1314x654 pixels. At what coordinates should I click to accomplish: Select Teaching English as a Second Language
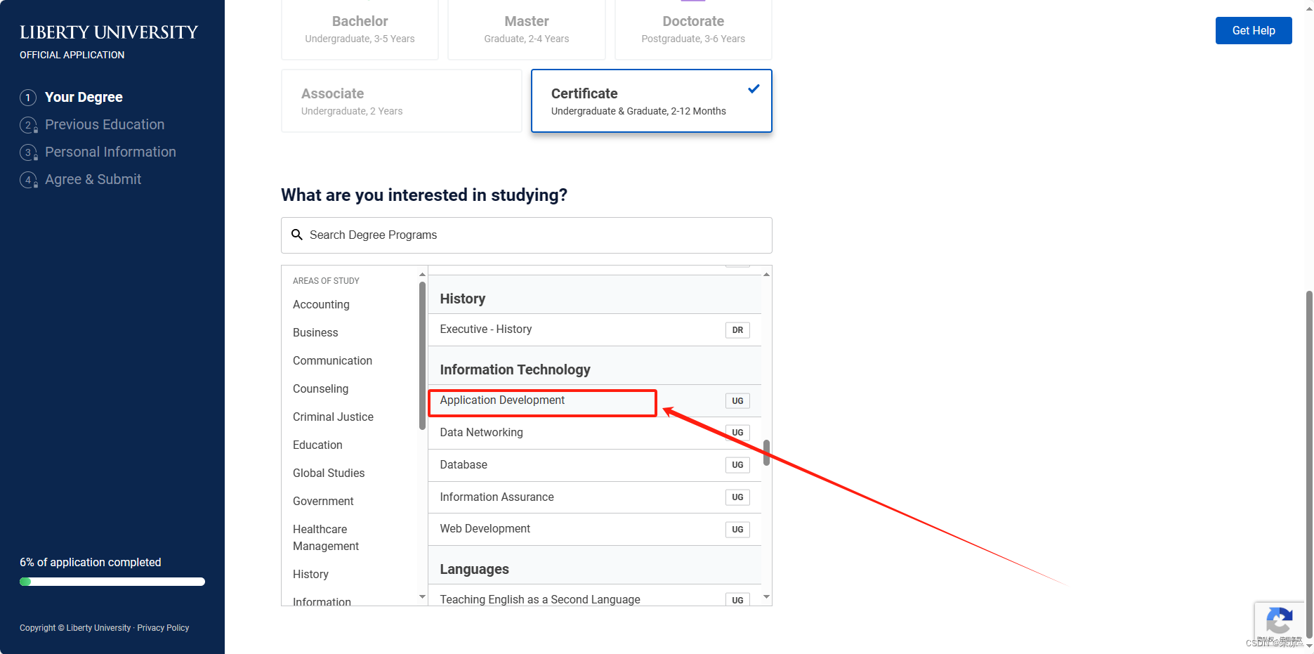click(595, 596)
